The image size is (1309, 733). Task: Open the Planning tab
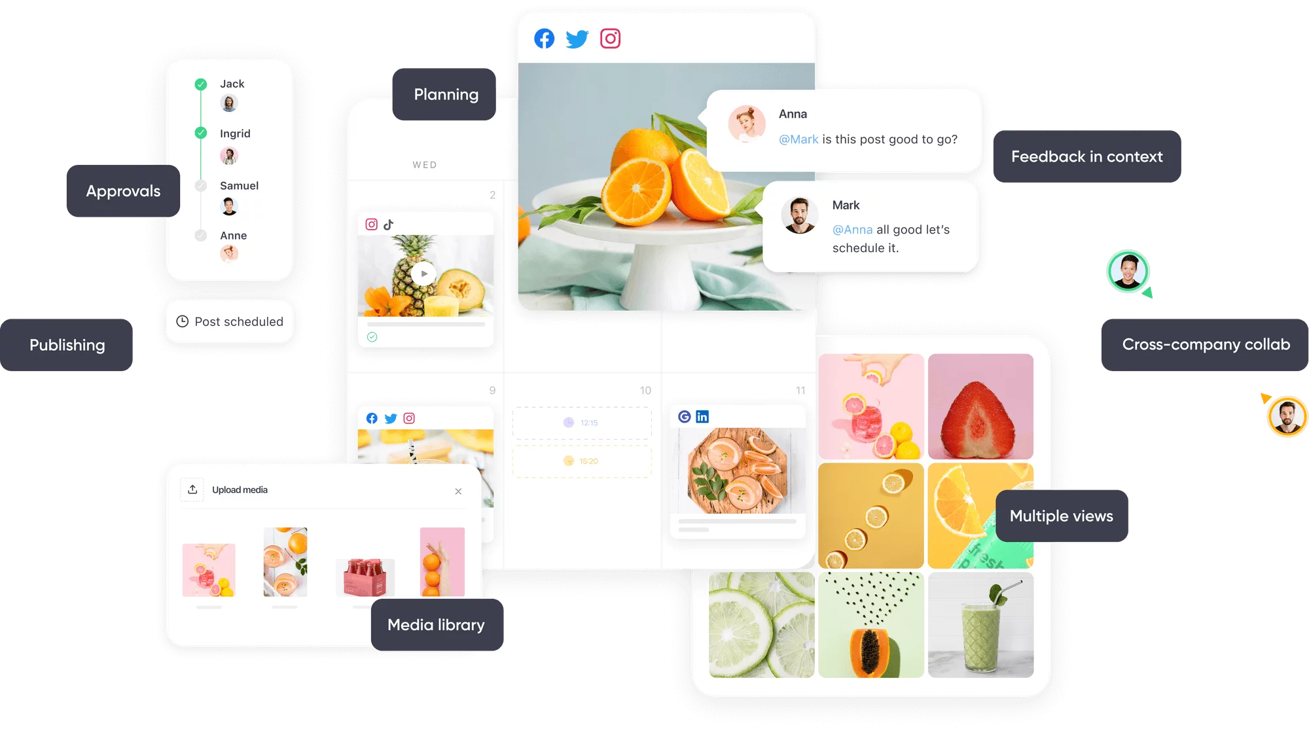446,94
